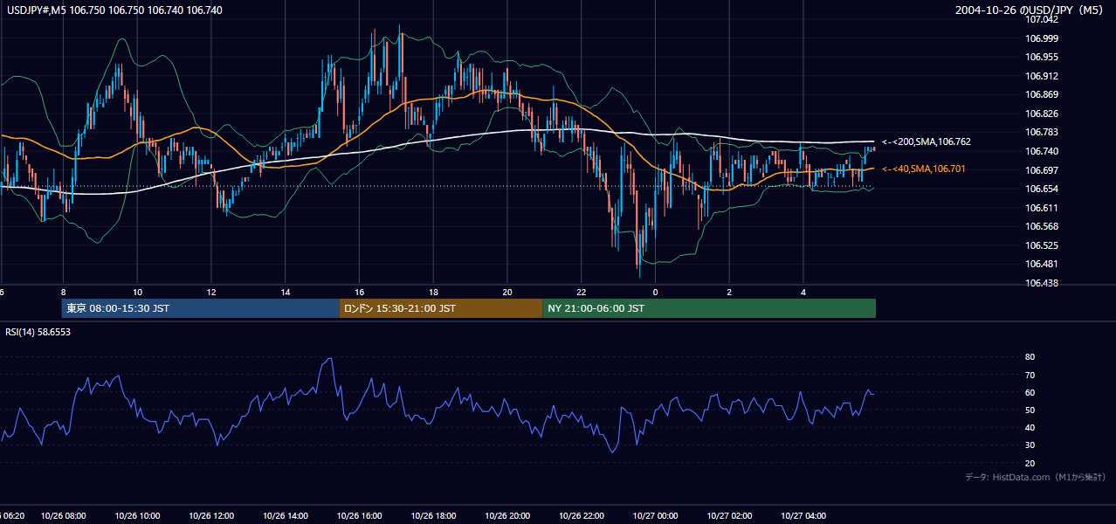The image size is (1116, 524).
Task: Click the 10/26 18:00 bottom time label
Action: (x=433, y=515)
